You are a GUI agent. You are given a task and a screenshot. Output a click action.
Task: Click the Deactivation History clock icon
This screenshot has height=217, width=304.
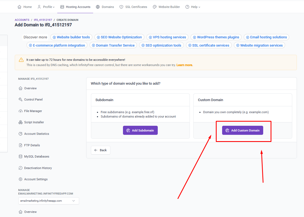click(21, 168)
